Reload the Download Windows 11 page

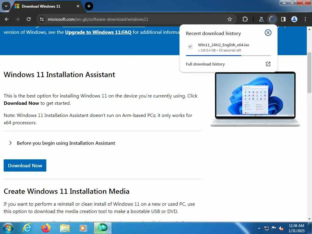pyautogui.click(x=29, y=19)
